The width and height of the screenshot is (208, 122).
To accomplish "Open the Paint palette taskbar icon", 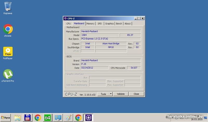I will click(68, 118).
